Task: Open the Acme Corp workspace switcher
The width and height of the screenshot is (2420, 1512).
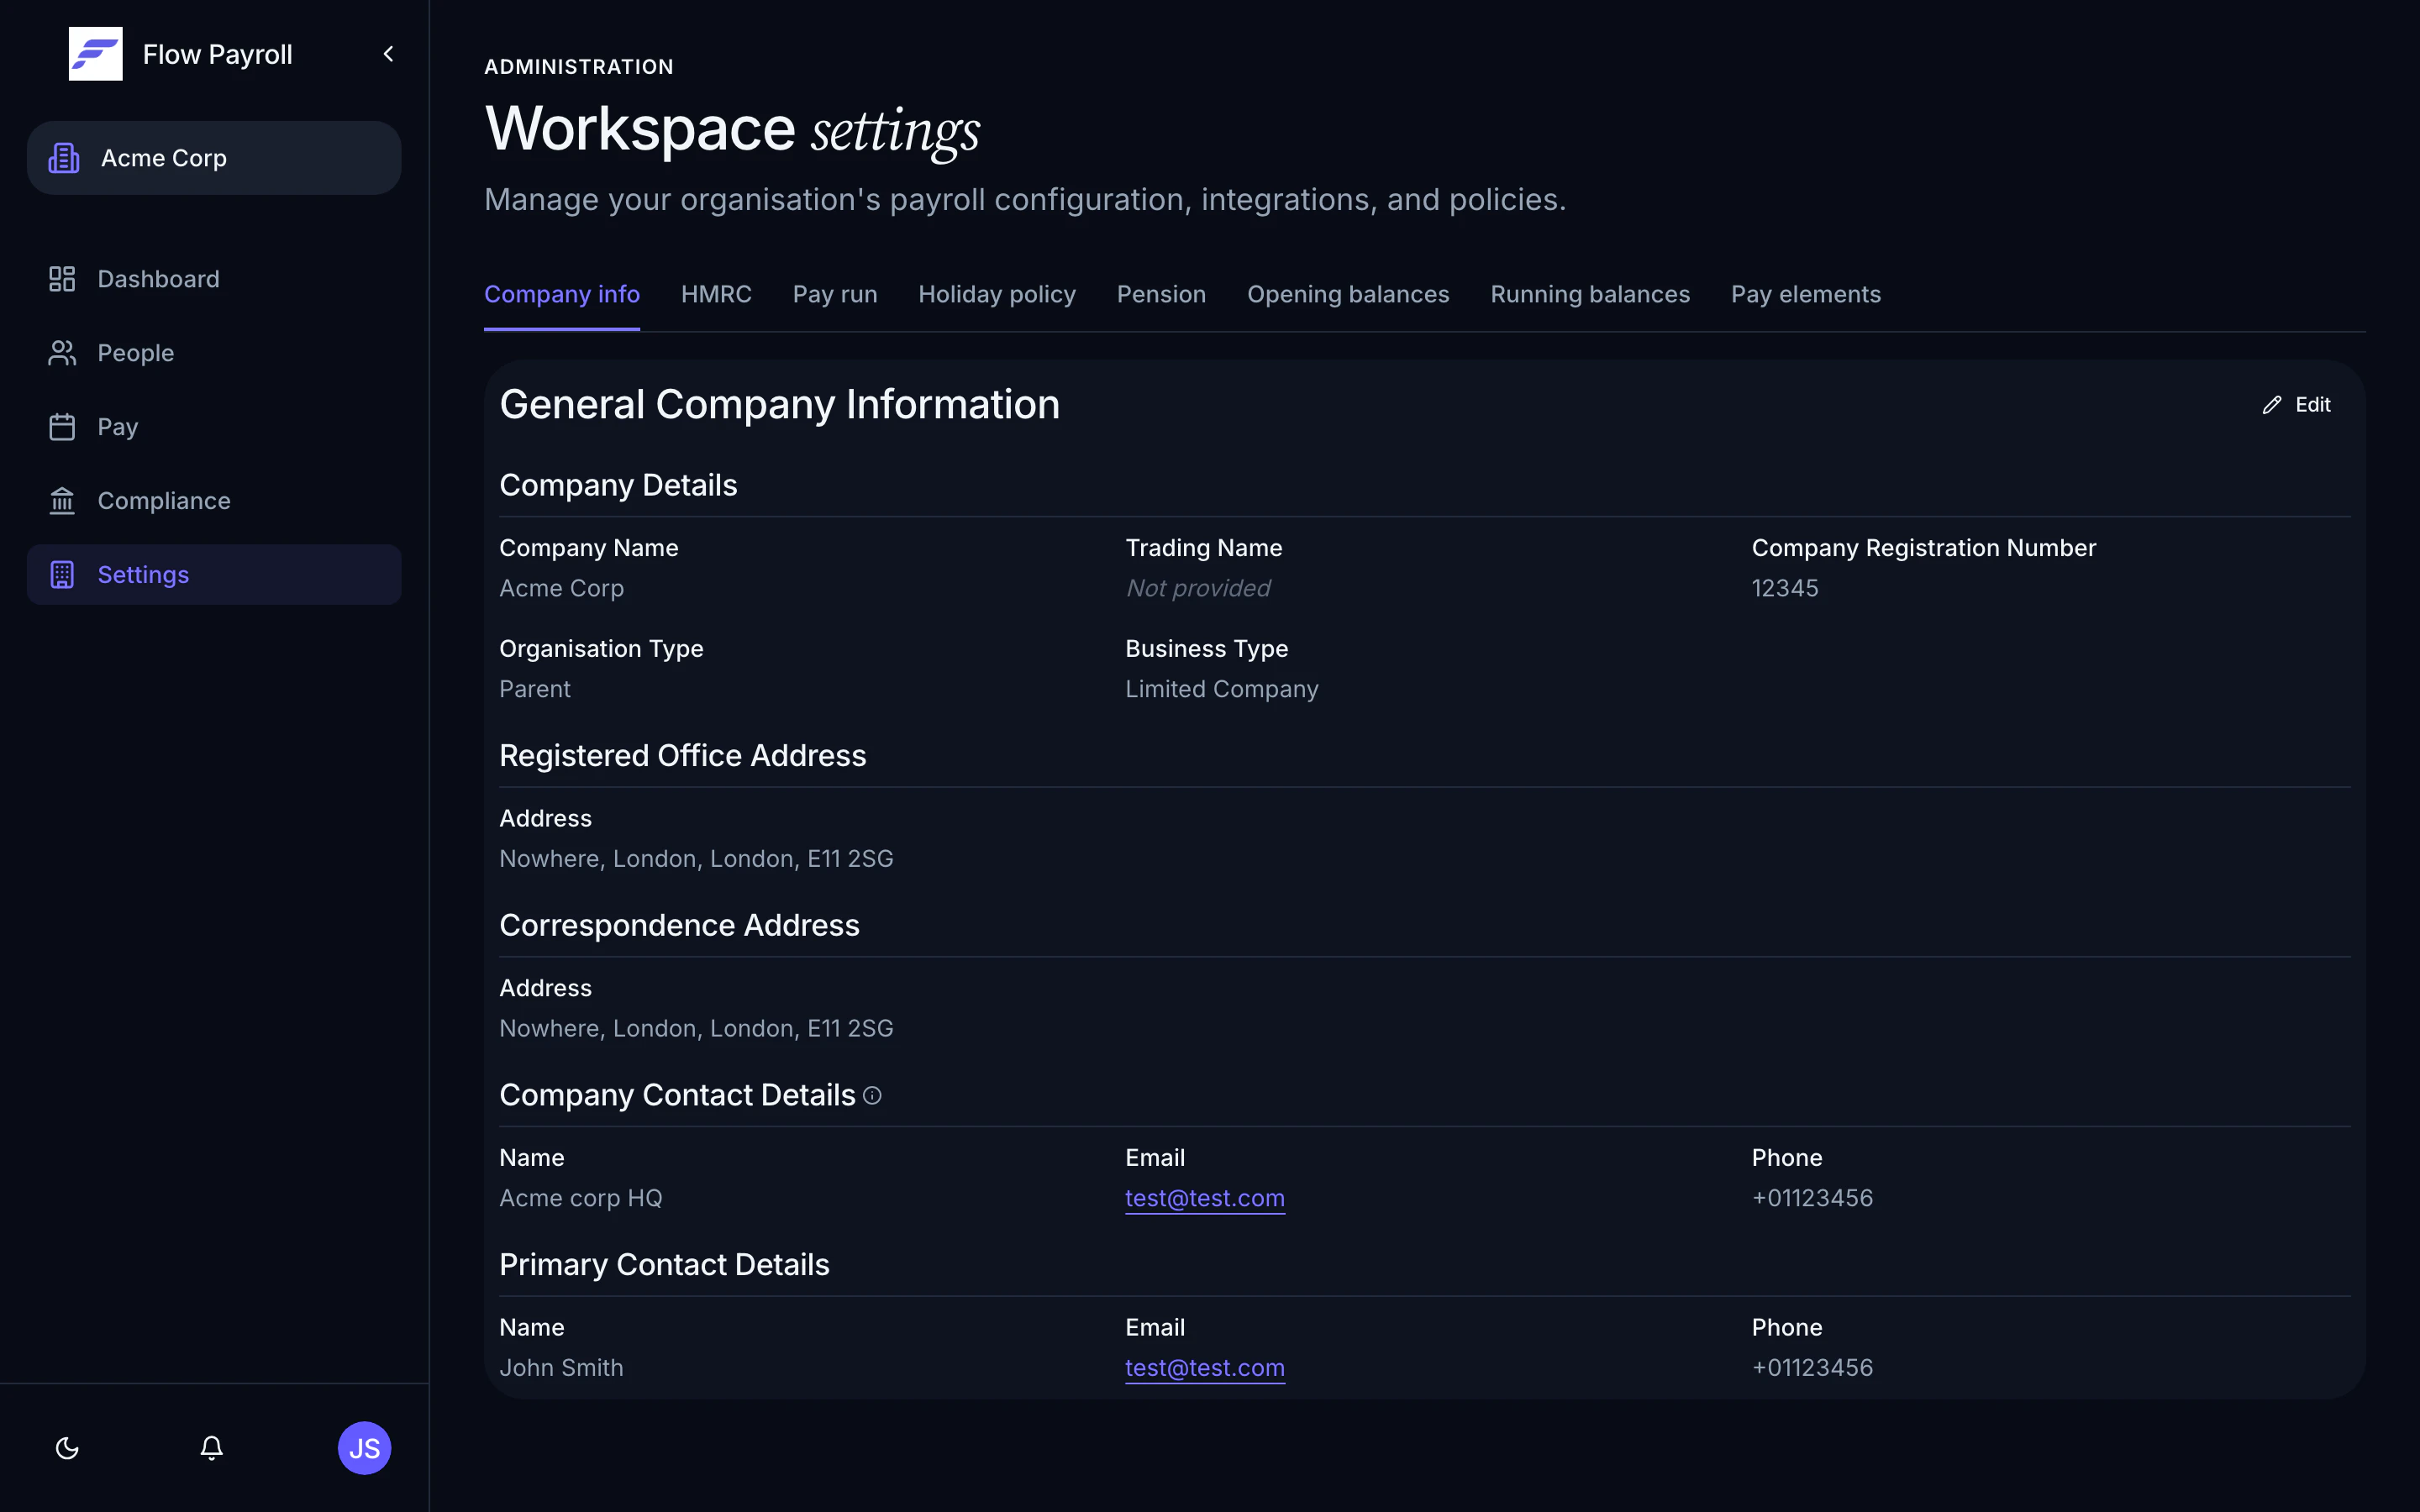Action: [214, 158]
